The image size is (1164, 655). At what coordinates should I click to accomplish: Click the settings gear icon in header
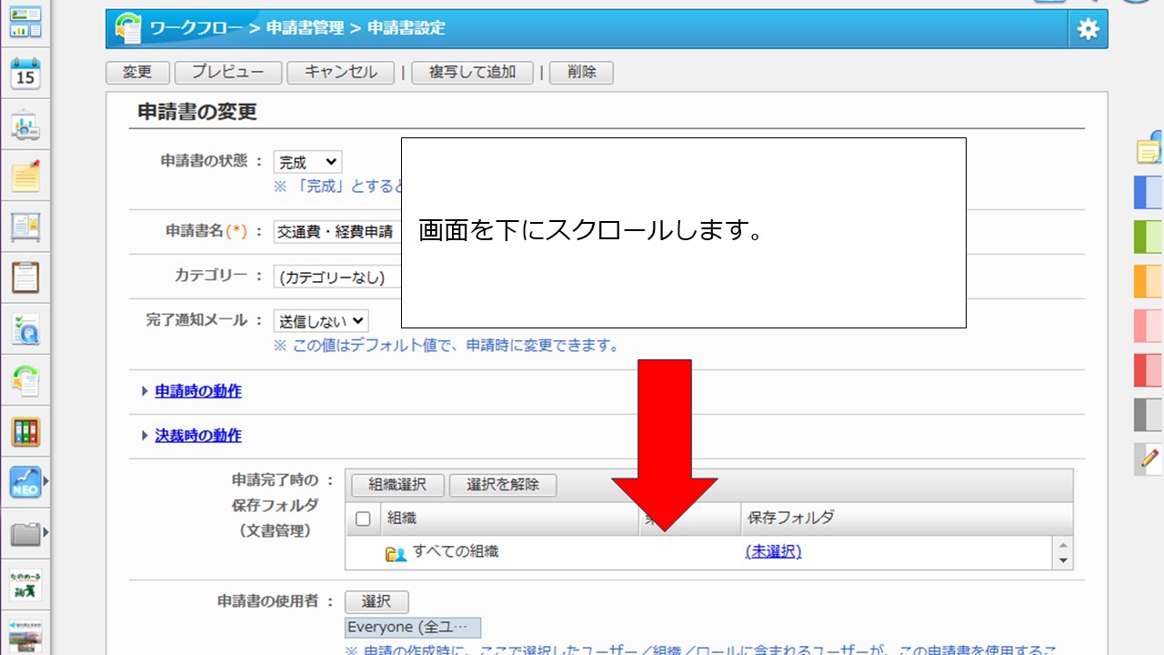click(x=1088, y=29)
